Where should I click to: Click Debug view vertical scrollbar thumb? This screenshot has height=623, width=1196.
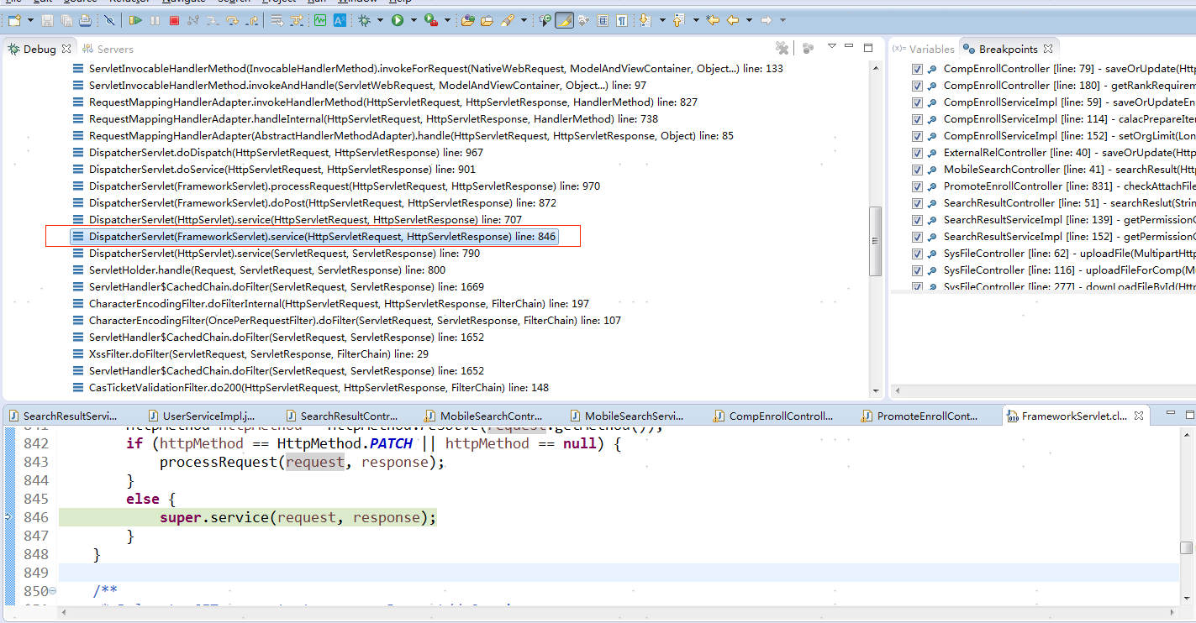875,240
